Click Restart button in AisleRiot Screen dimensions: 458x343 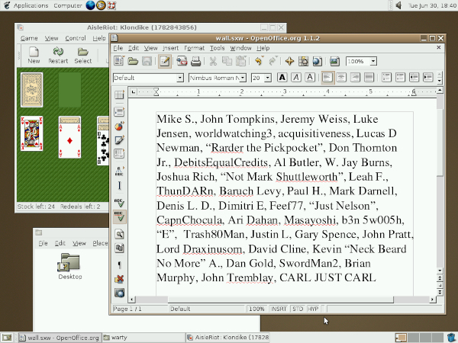(x=58, y=55)
